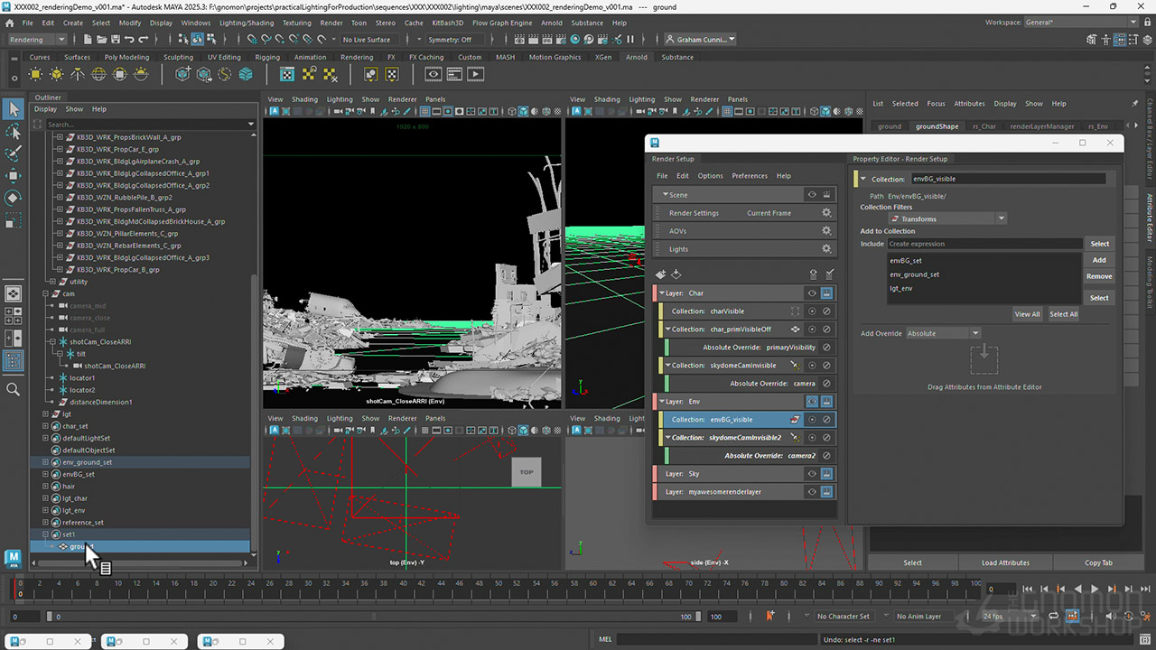1156x650 pixels.
Task: Open the Lighting/Shading menu
Action: 246,23
